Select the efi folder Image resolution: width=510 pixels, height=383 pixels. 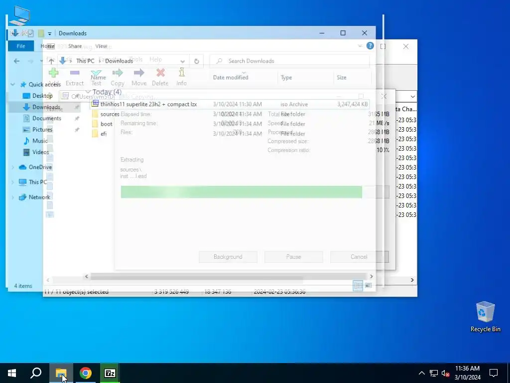click(104, 134)
